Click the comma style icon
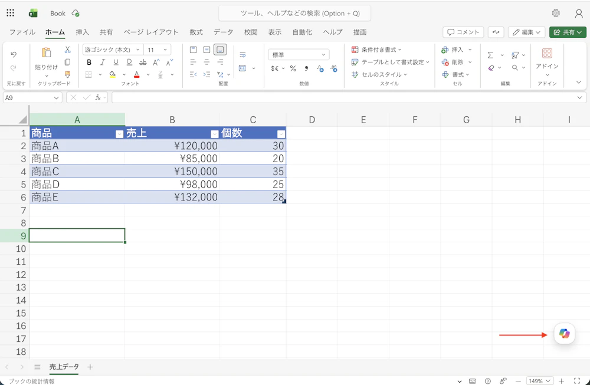Image resolution: width=590 pixels, height=385 pixels. pos(306,68)
